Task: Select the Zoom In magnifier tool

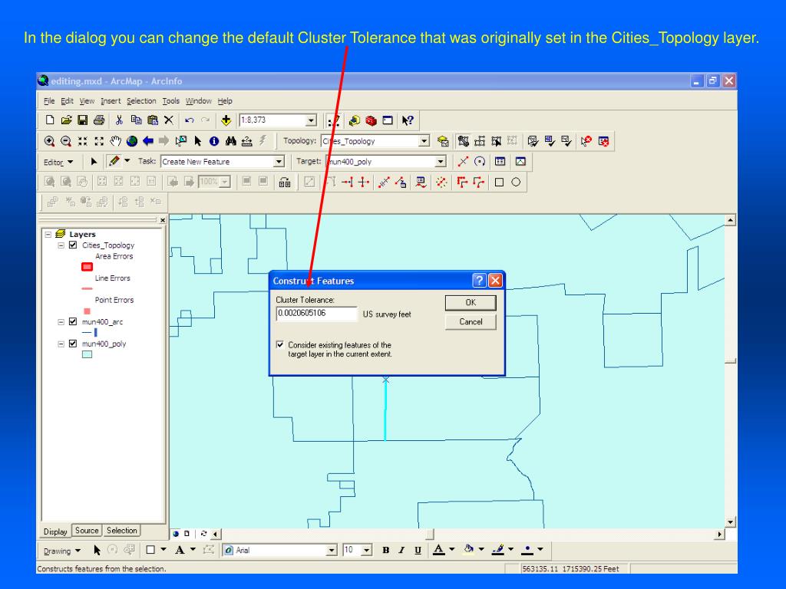Action: pos(49,141)
